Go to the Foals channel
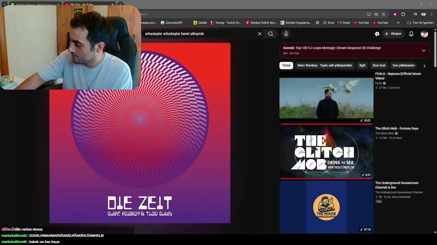 tap(379, 83)
